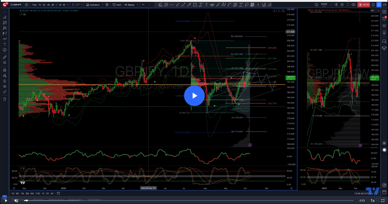Select the M monthly timeframe
The height and width of the screenshot is (204, 388).
point(64,5)
